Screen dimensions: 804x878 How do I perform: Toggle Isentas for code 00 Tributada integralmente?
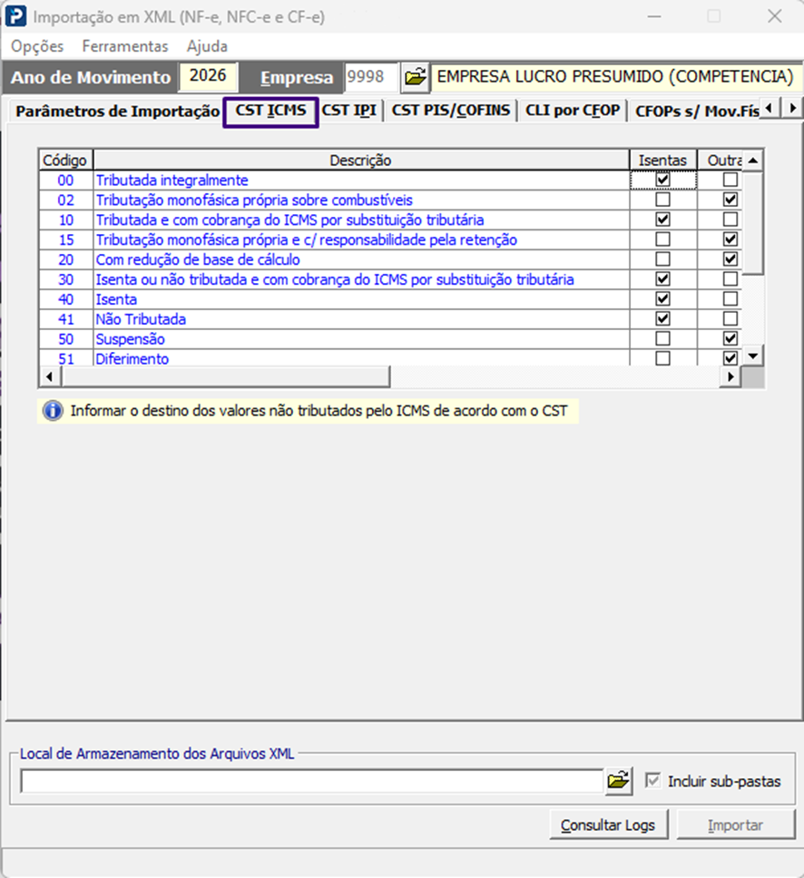(662, 180)
